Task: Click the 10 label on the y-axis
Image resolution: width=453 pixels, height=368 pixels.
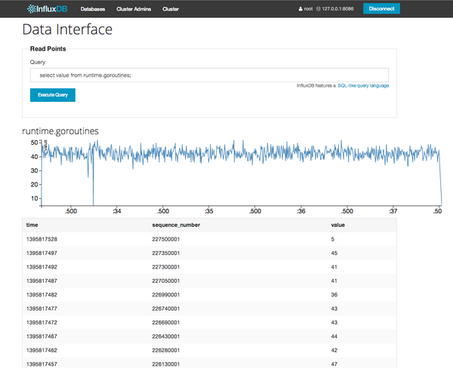Action: [x=34, y=198]
